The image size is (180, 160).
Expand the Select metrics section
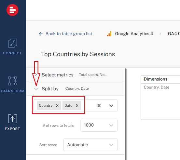(x=36, y=75)
